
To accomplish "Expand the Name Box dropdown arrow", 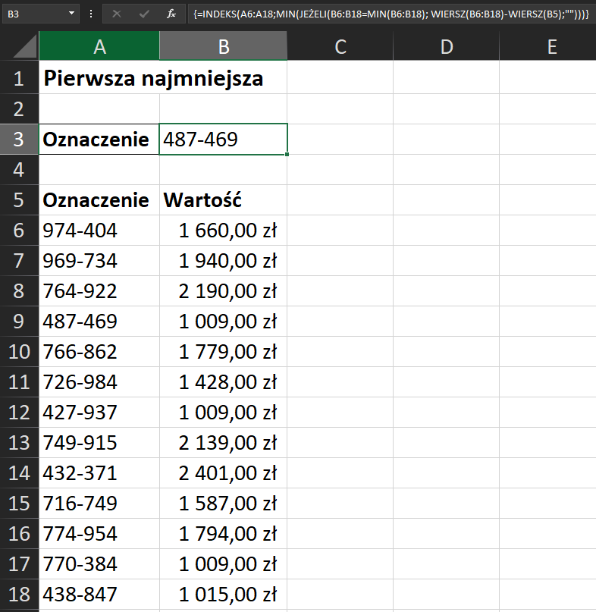I will point(71,14).
